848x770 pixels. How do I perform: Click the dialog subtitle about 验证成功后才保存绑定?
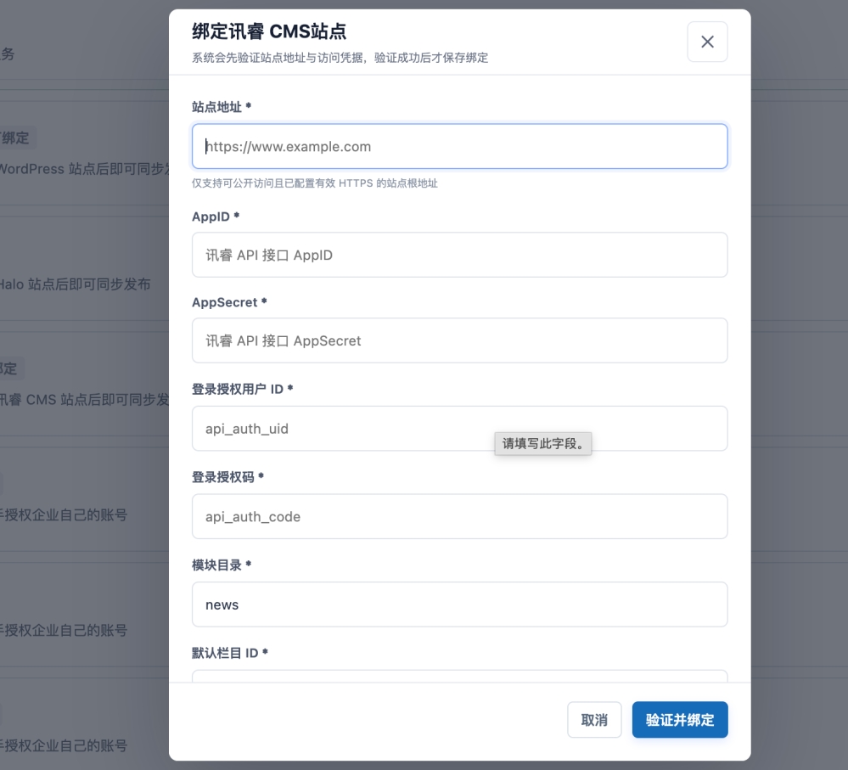tap(340, 58)
